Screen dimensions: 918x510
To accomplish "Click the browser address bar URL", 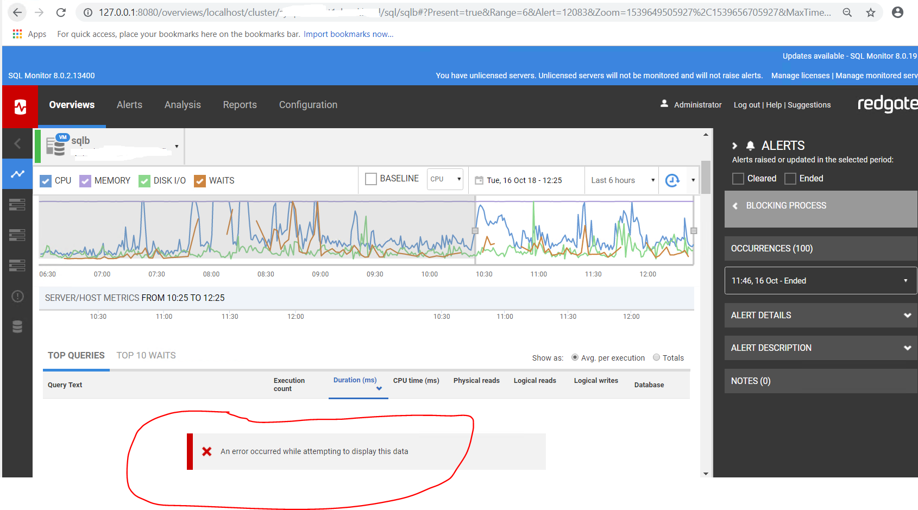I will 464,12.
